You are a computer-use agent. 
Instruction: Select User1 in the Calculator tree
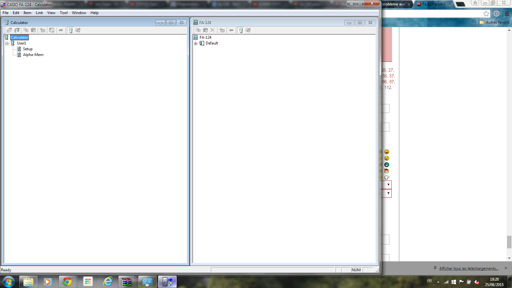(21, 43)
